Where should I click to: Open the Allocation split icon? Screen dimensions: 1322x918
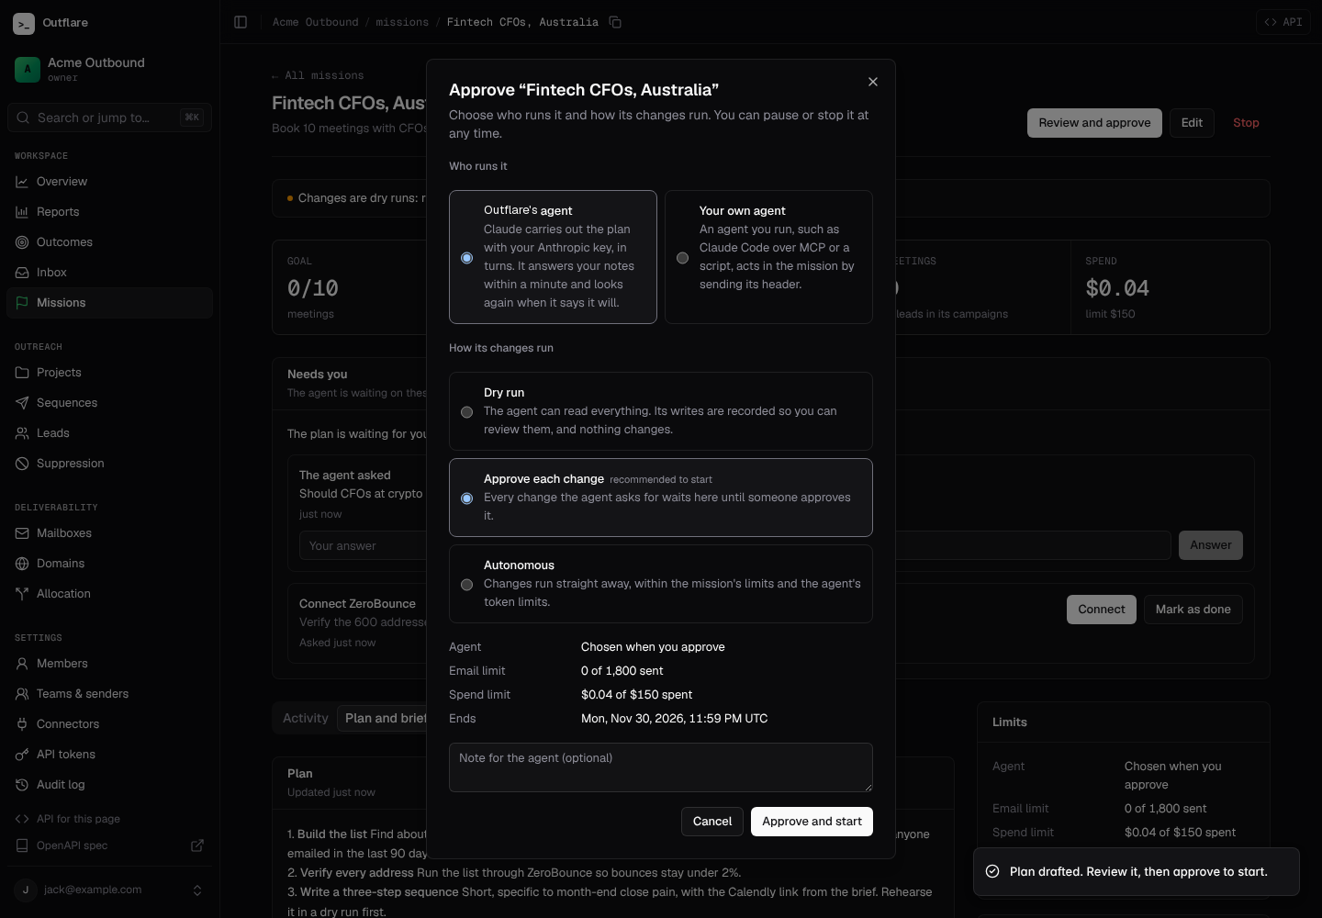[22, 594]
